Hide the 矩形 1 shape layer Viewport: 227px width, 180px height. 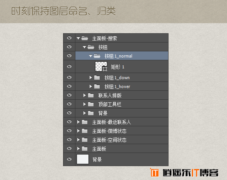[69, 66]
